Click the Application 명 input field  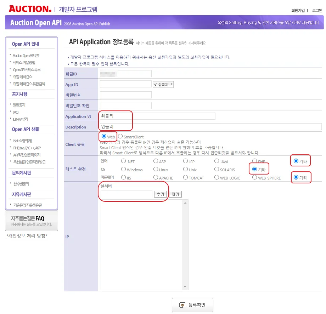click(158, 116)
